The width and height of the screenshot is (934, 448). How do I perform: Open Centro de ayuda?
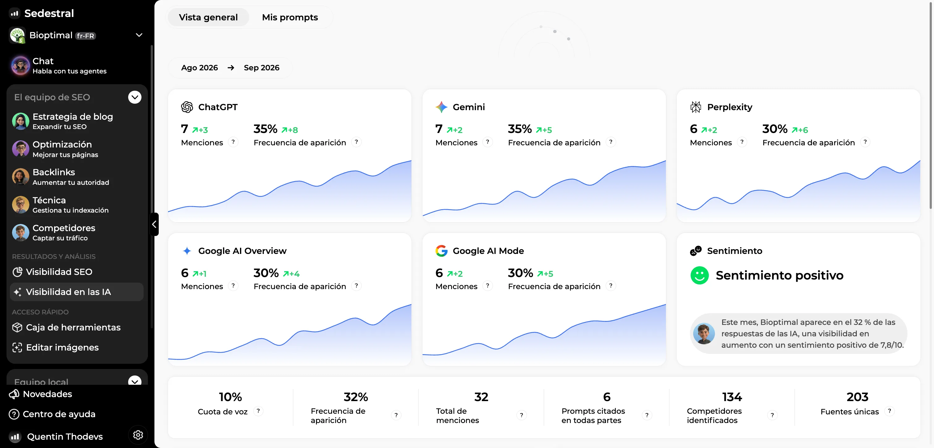pos(53,414)
